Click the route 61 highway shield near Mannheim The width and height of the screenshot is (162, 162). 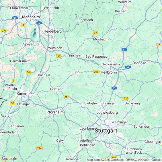(x=15, y=18)
